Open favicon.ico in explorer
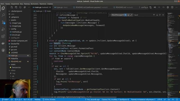This screenshot has height=101, width=180. click(x=16, y=67)
